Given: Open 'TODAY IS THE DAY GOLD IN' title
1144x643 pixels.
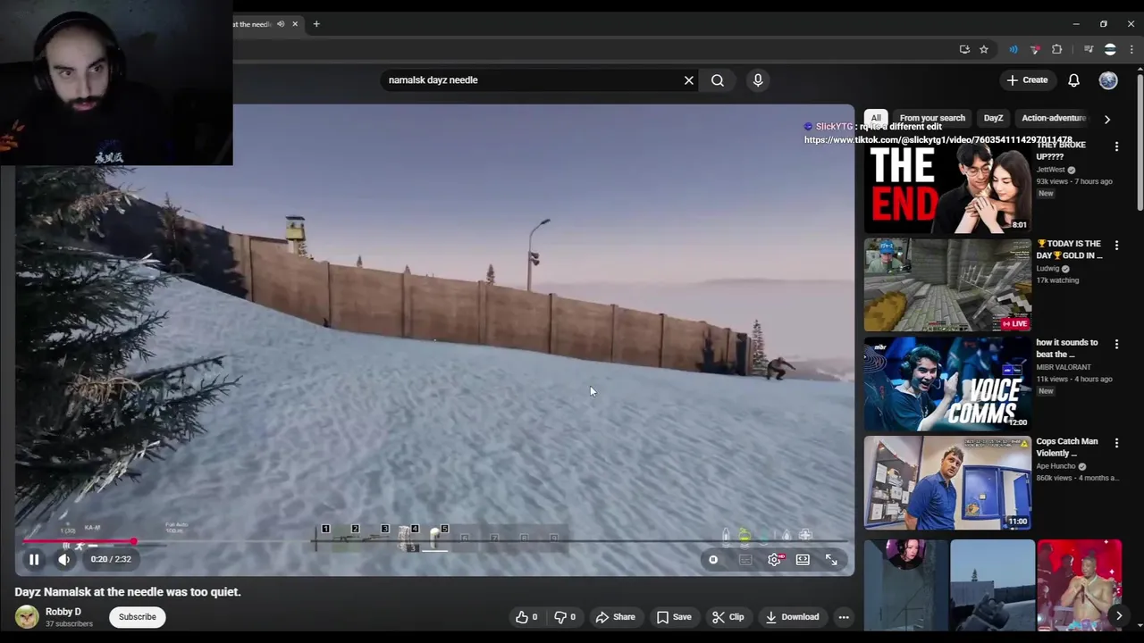Looking at the screenshot, I should pos(1069,249).
